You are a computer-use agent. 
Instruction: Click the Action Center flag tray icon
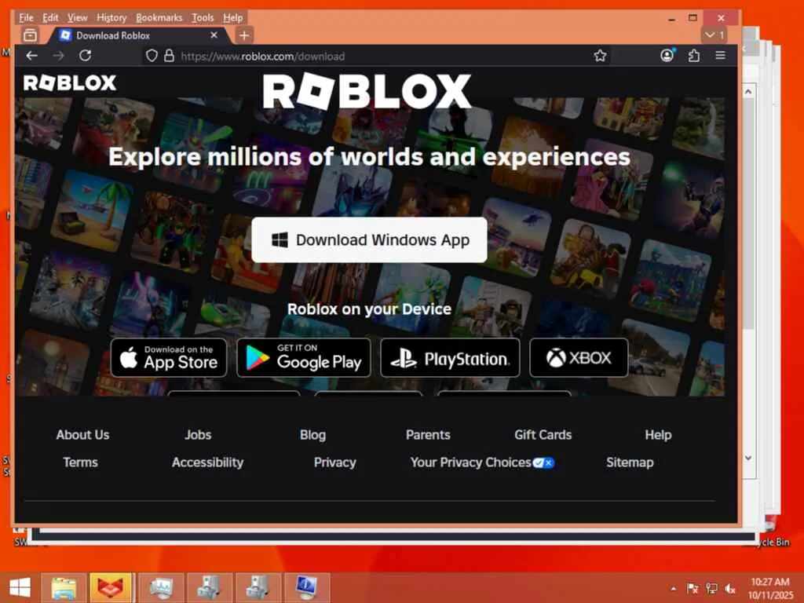(x=693, y=589)
